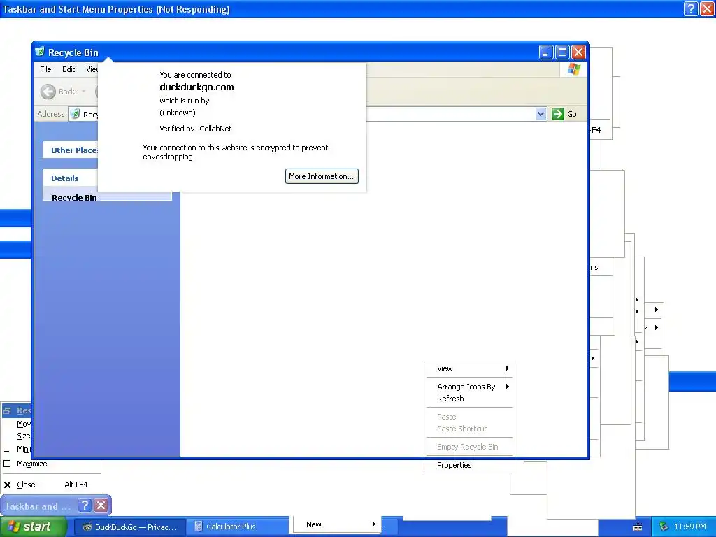Select the Size item in the system menu
Image resolution: width=716 pixels, height=537 pixels.
pos(17,436)
